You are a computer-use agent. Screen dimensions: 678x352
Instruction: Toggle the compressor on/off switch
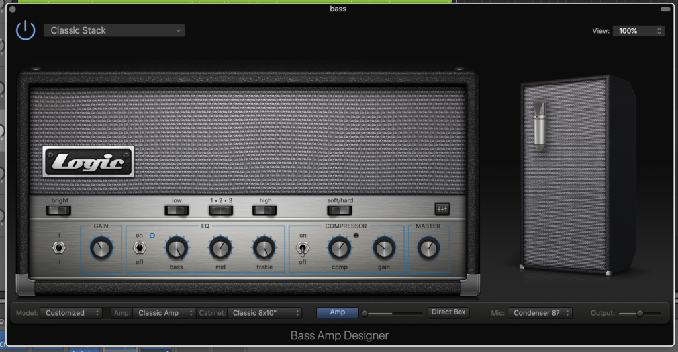(x=303, y=249)
